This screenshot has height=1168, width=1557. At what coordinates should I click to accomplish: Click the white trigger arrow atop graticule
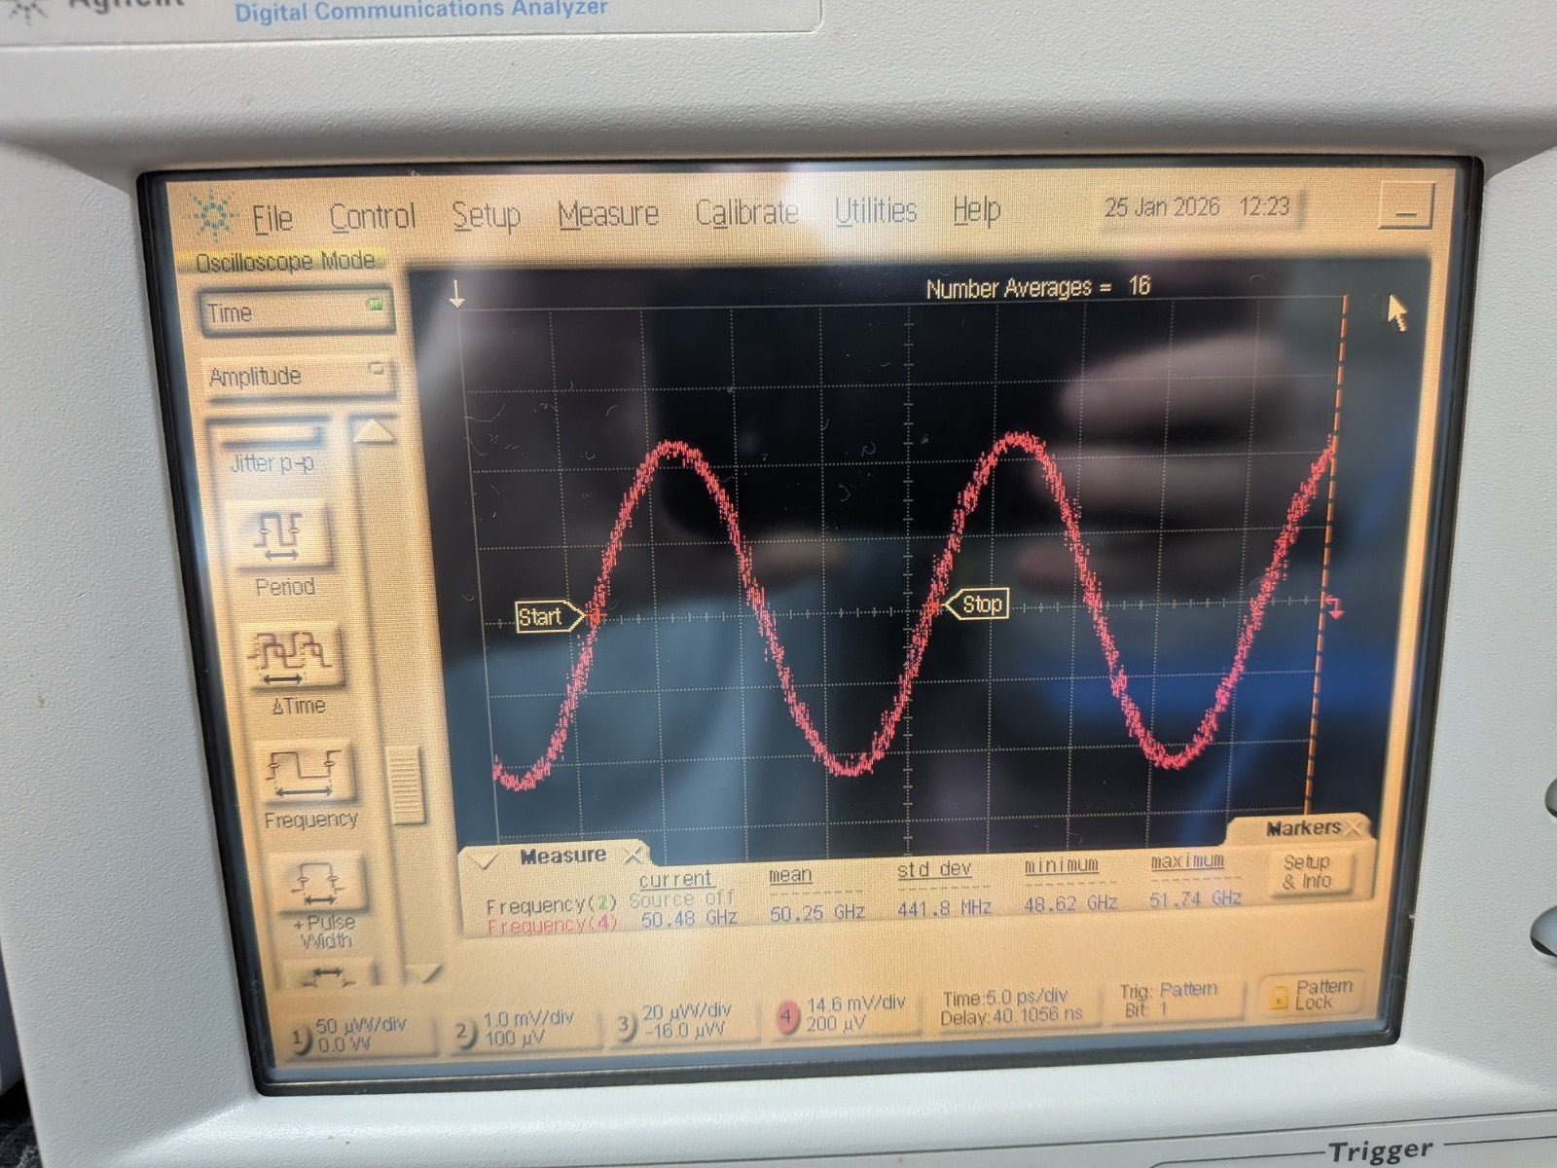(456, 293)
